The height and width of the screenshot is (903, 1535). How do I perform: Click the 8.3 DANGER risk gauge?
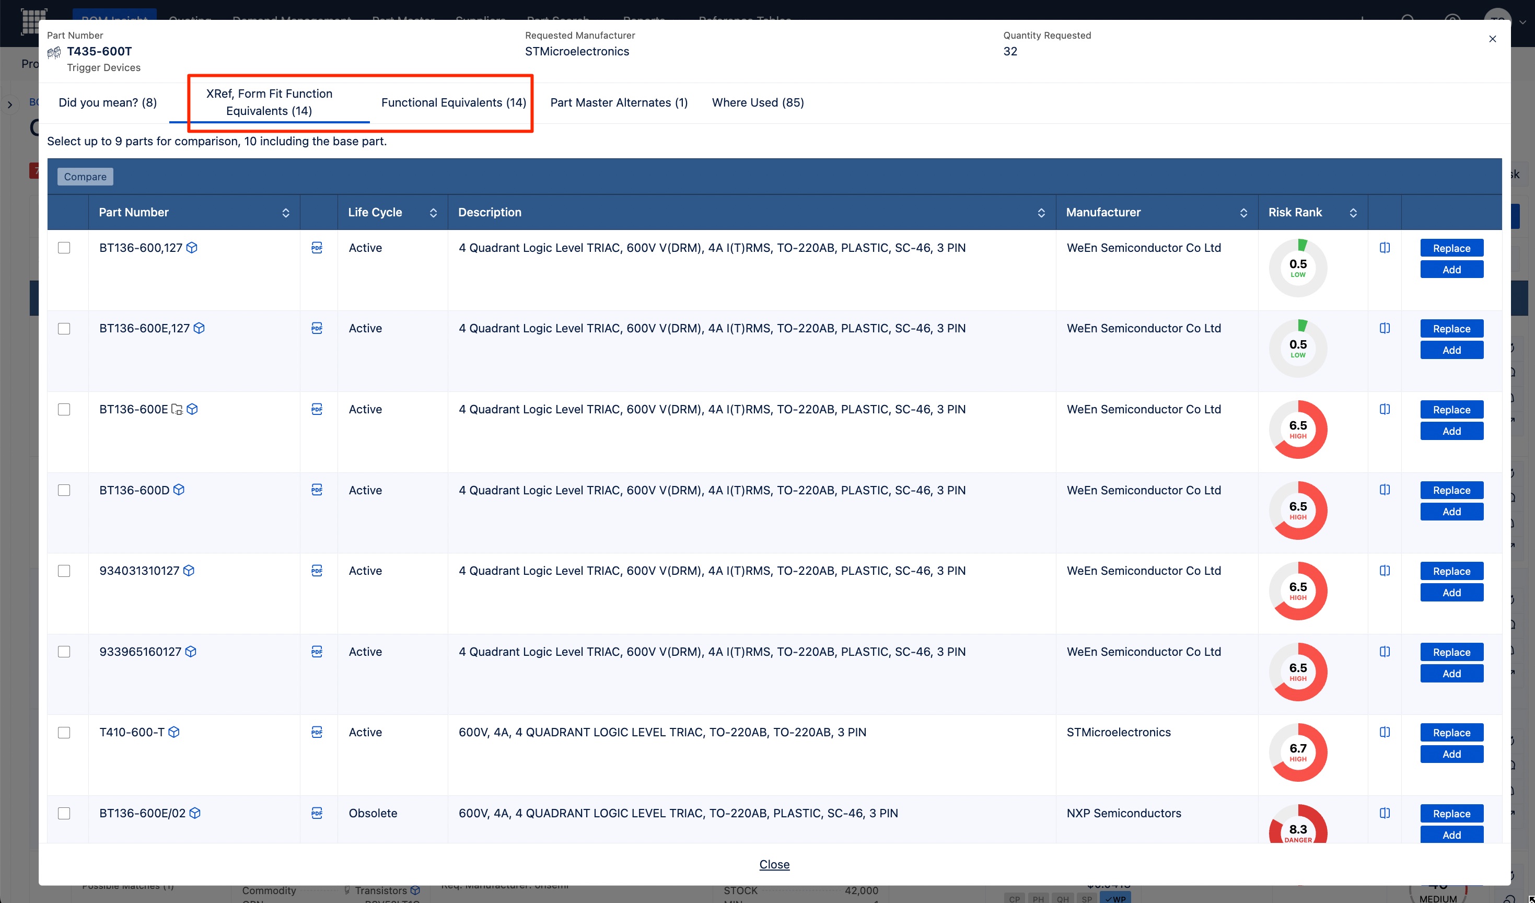tap(1298, 825)
